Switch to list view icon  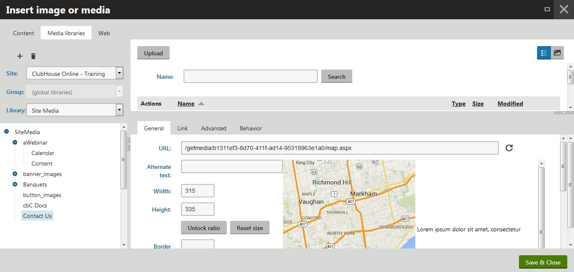point(544,53)
